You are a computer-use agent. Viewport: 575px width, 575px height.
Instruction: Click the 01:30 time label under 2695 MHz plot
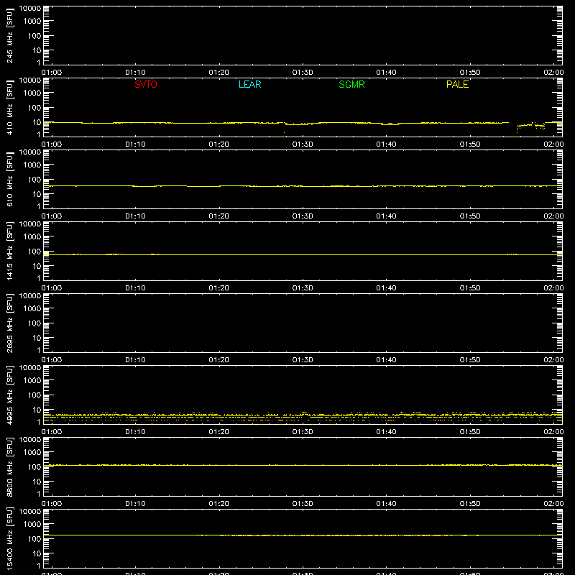(303, 360)
